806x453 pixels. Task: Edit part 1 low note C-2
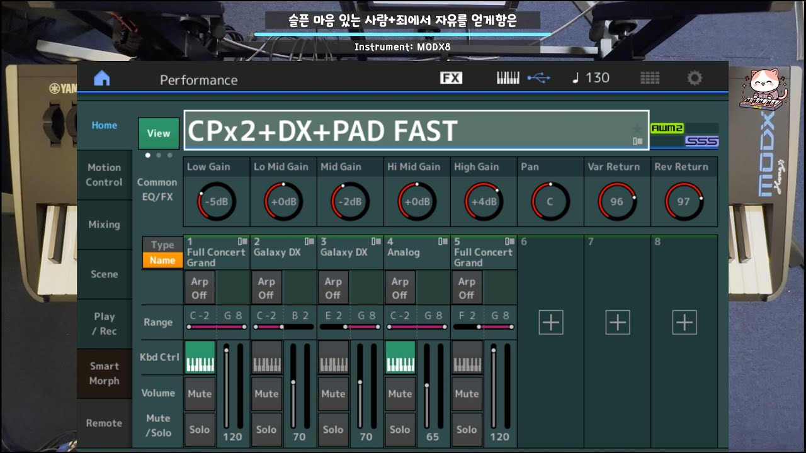pyautogui.click(x=200, y=316)
